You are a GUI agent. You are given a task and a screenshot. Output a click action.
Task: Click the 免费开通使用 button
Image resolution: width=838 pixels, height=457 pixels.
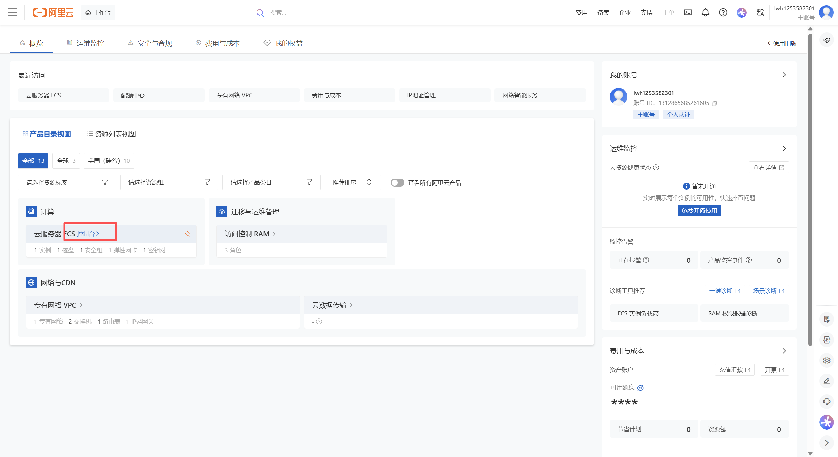click(x=699, y=211)
